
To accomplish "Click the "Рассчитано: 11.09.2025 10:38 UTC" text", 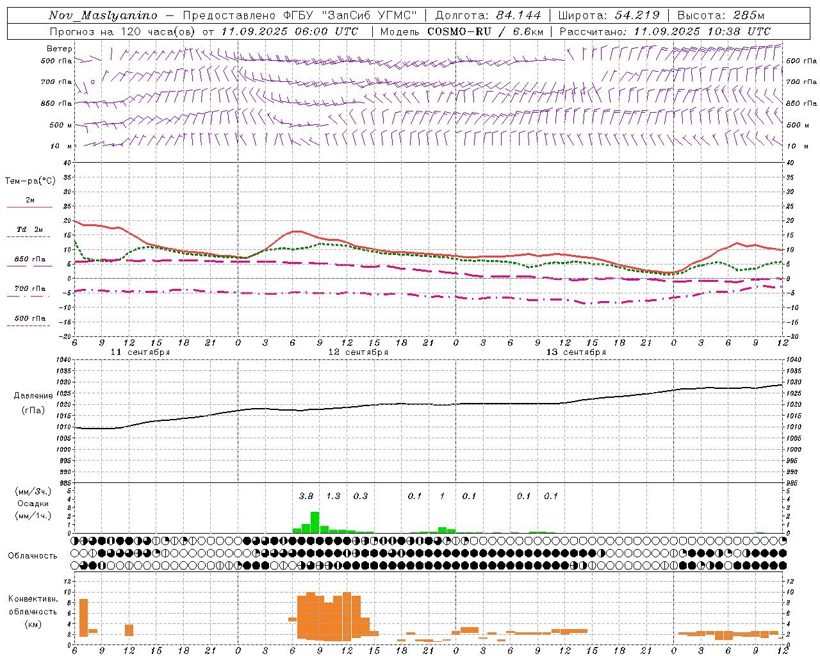I will (x=665, y=31).
